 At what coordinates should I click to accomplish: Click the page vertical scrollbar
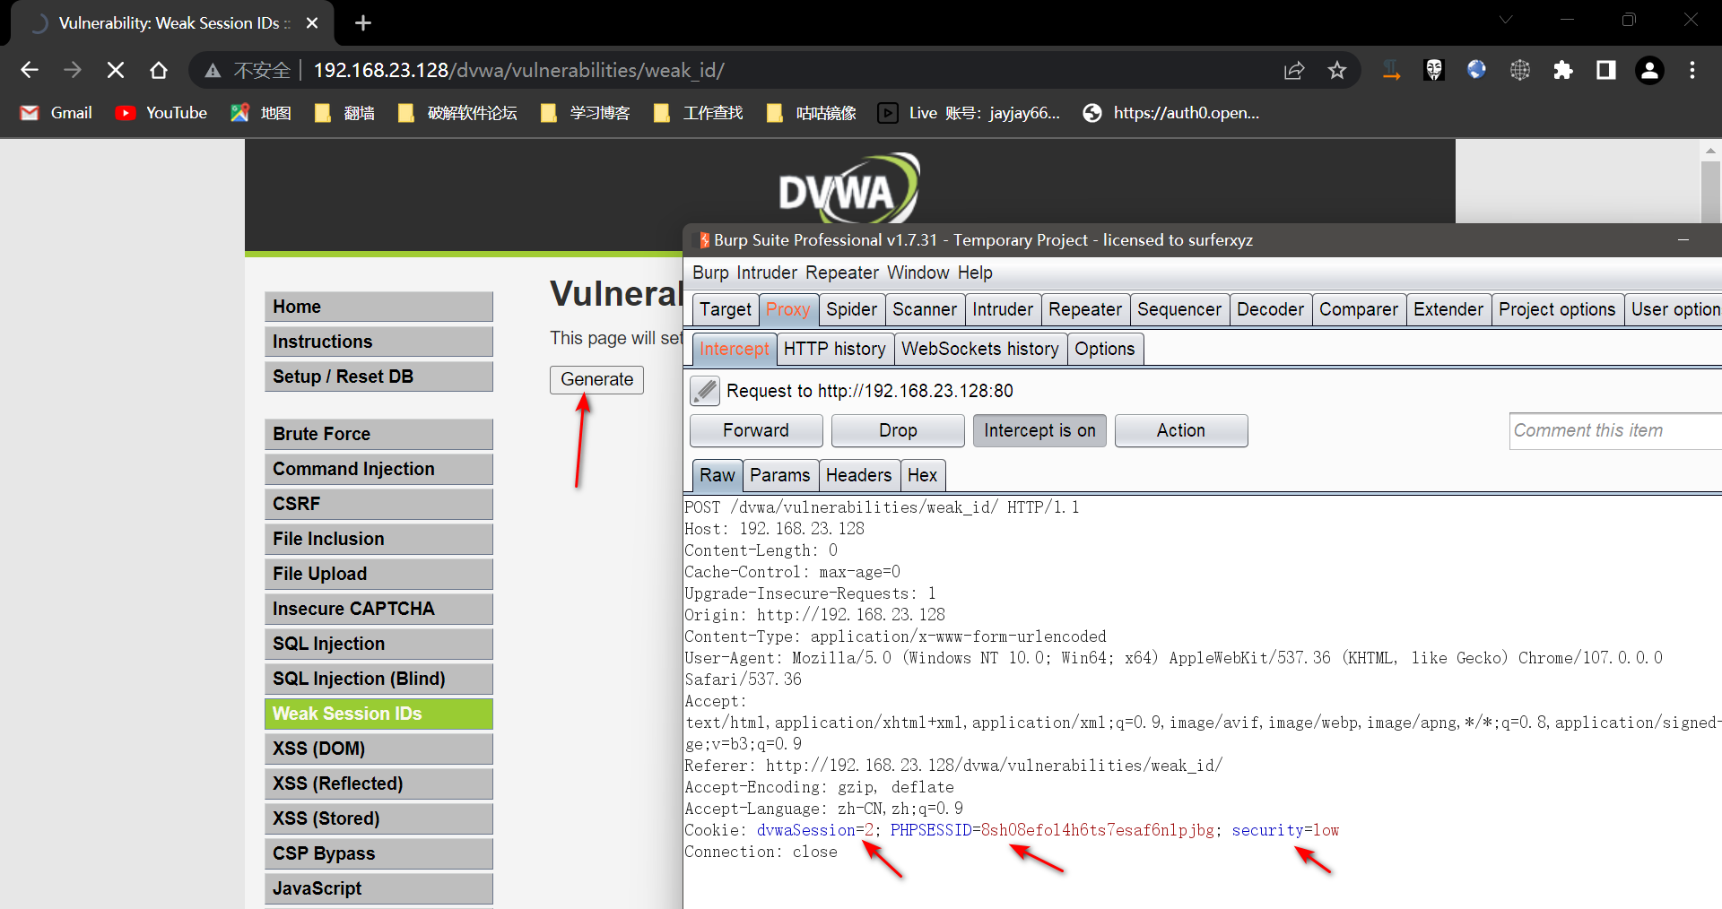[x=1710, y=188]
